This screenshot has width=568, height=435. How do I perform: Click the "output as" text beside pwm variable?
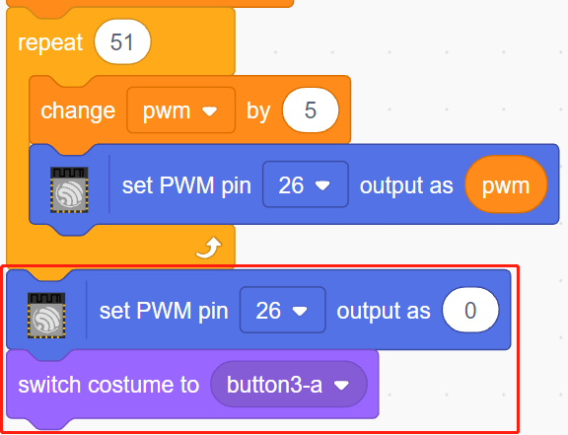[x=406, y=185]
